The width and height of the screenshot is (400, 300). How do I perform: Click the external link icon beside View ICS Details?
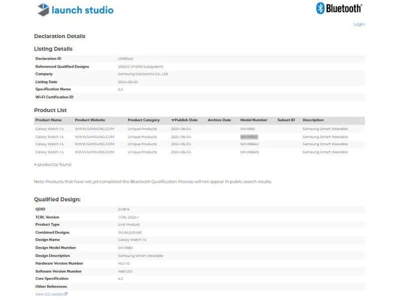65,294
